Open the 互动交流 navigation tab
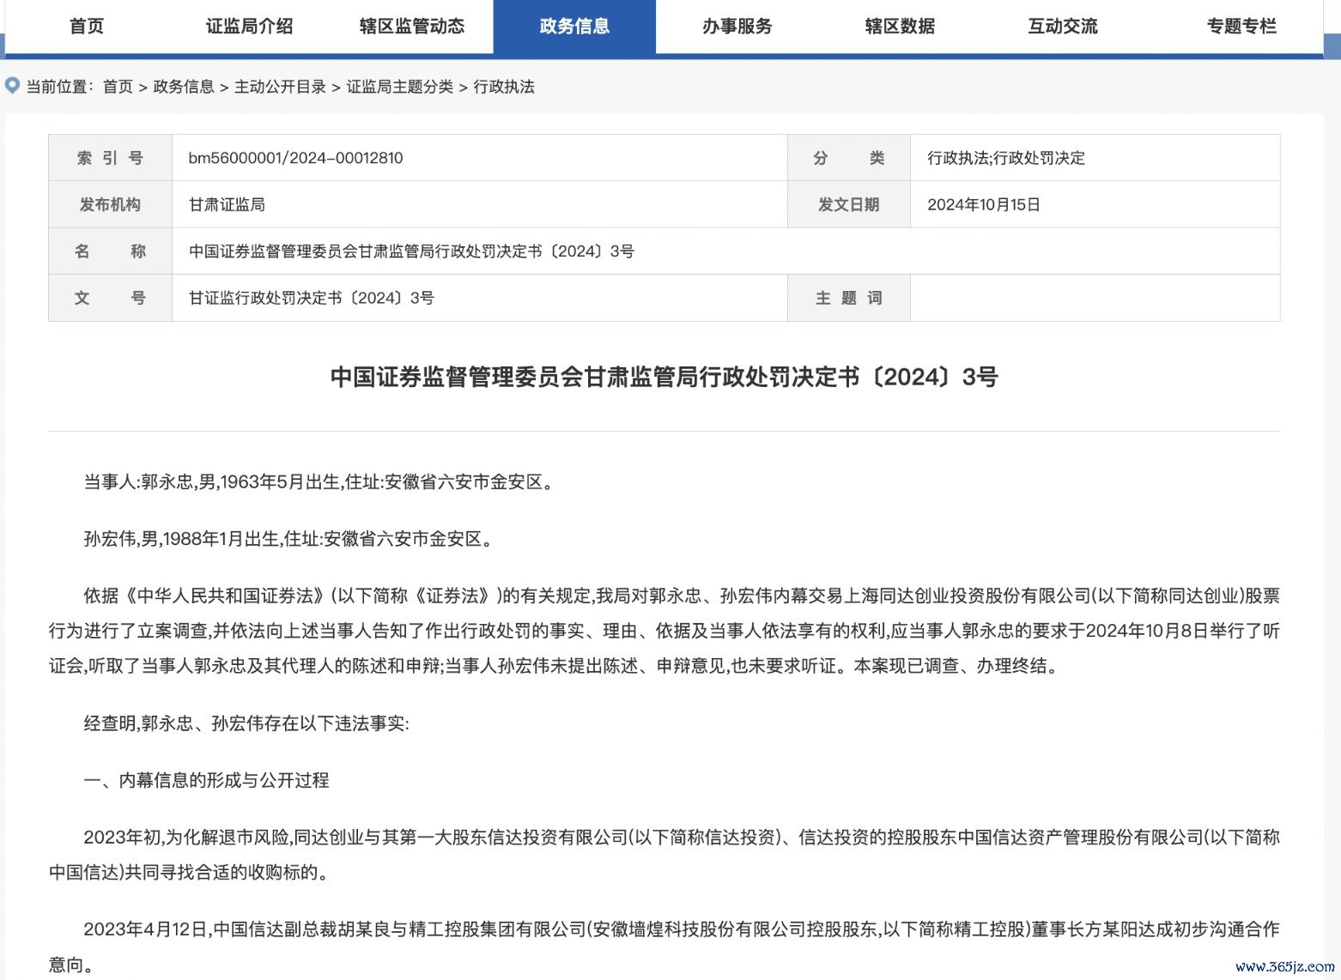This screenshot has width=1341, height=980. [1063, 27]
